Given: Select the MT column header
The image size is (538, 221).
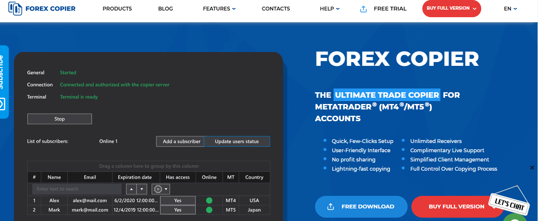Looking at the screenshot, I should point(231,177).
